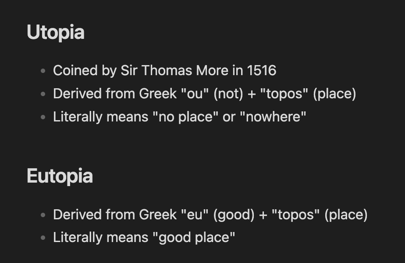Click the quoted Greek word "eu"
Viewport: 405px width, 263px height.
[x=195, y=215]
